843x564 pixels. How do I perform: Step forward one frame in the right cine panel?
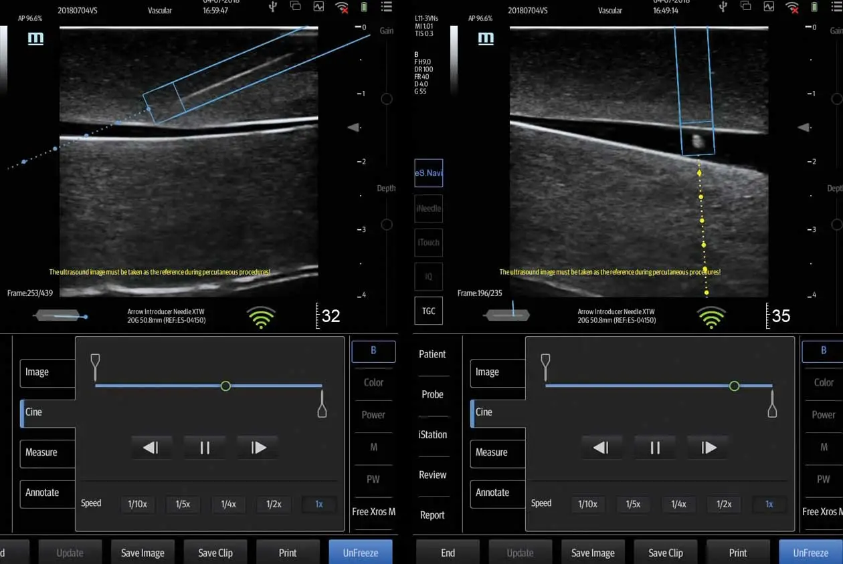click(x=709, y=448)
